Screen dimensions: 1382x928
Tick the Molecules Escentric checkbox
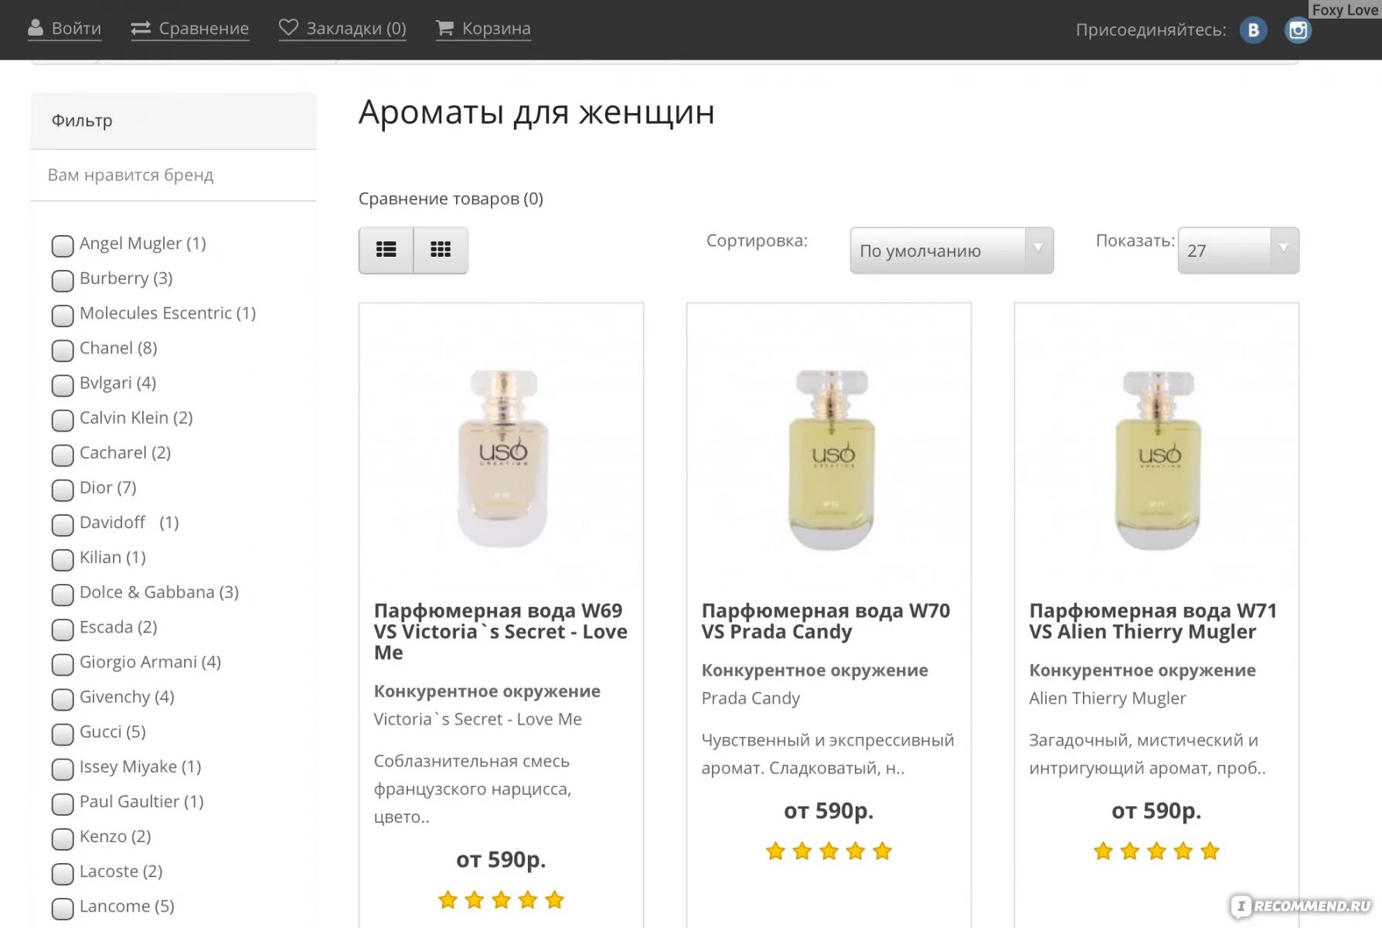pos(63,316)
